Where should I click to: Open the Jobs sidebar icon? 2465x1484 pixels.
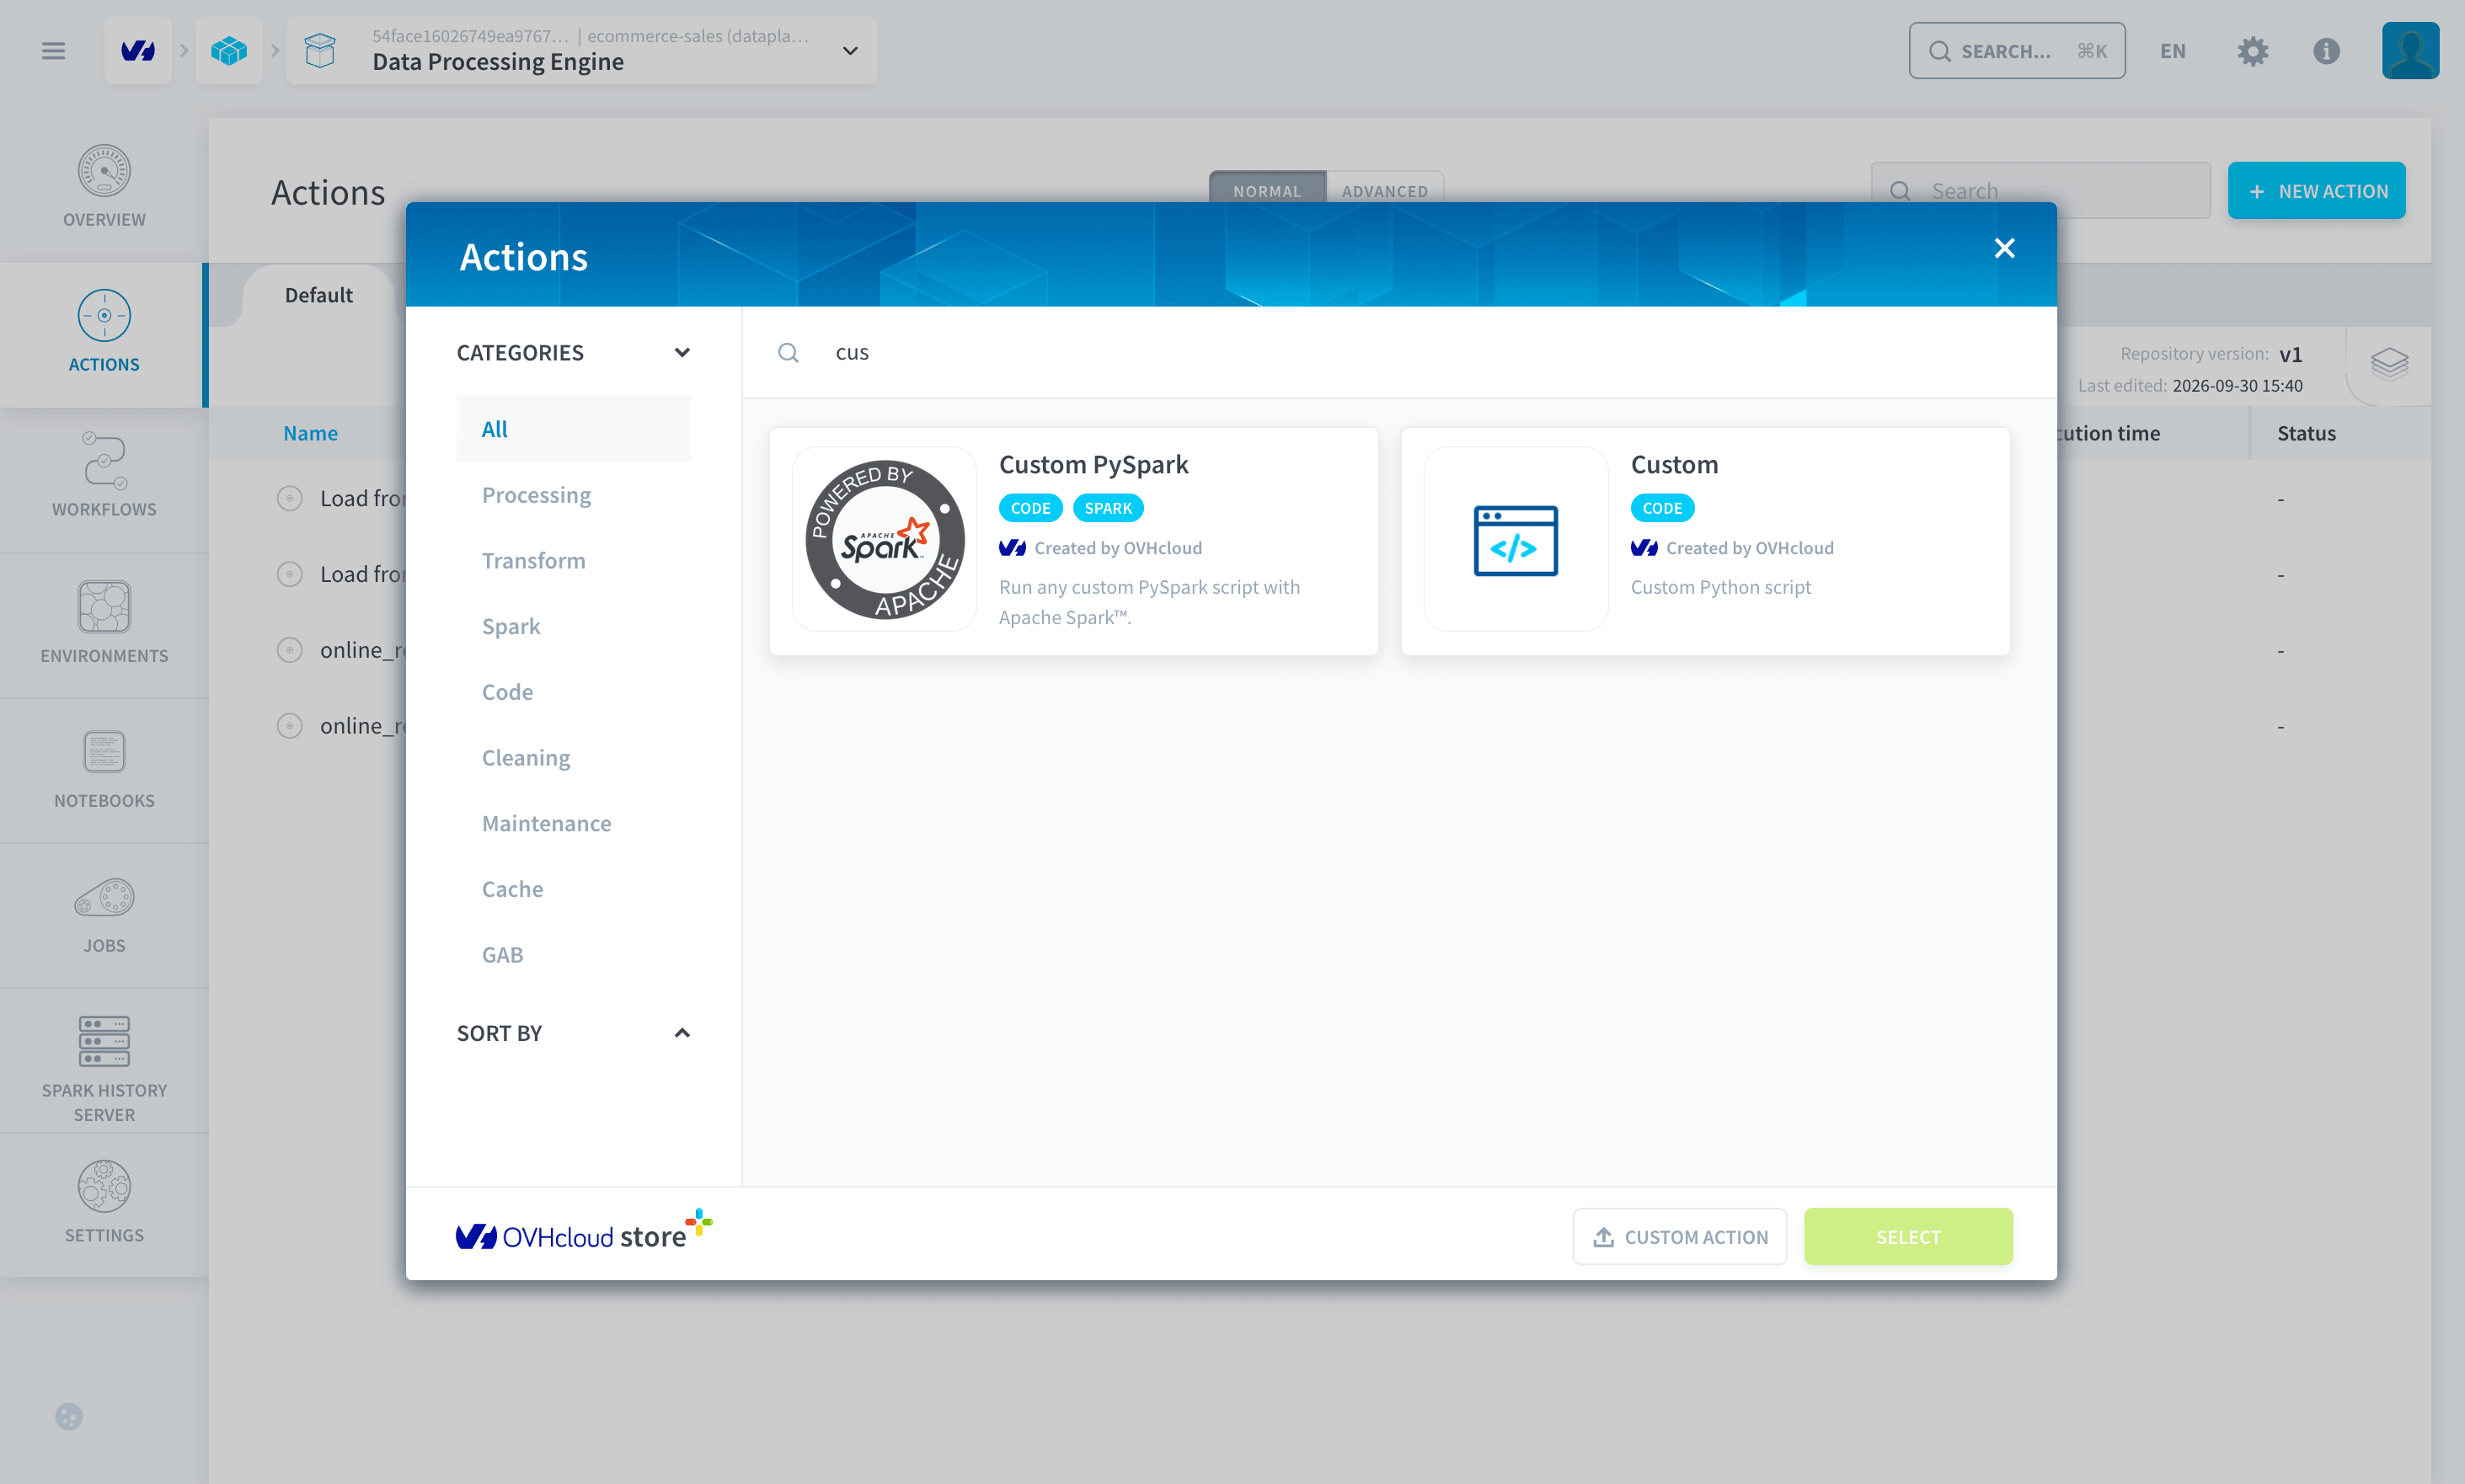coord(104,898)
